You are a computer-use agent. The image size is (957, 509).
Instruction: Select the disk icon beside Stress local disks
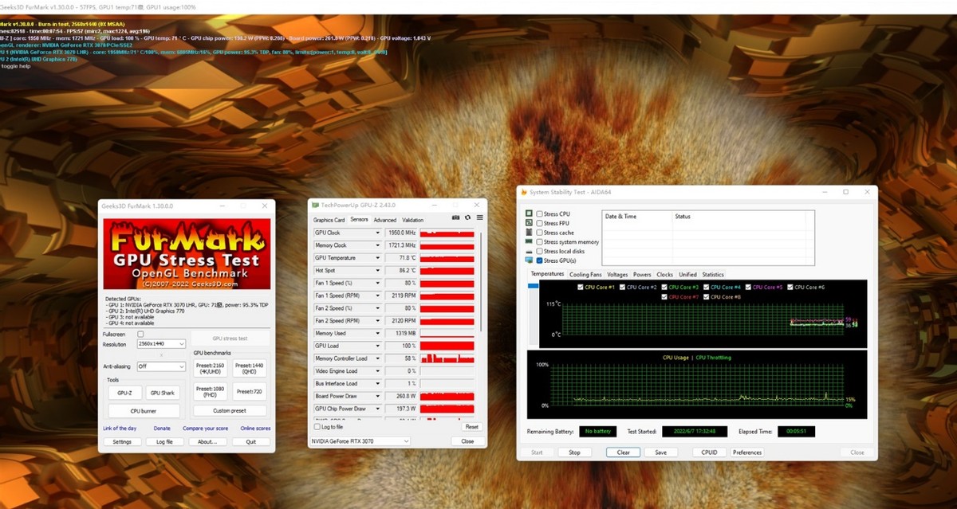[x=530, y=251]
